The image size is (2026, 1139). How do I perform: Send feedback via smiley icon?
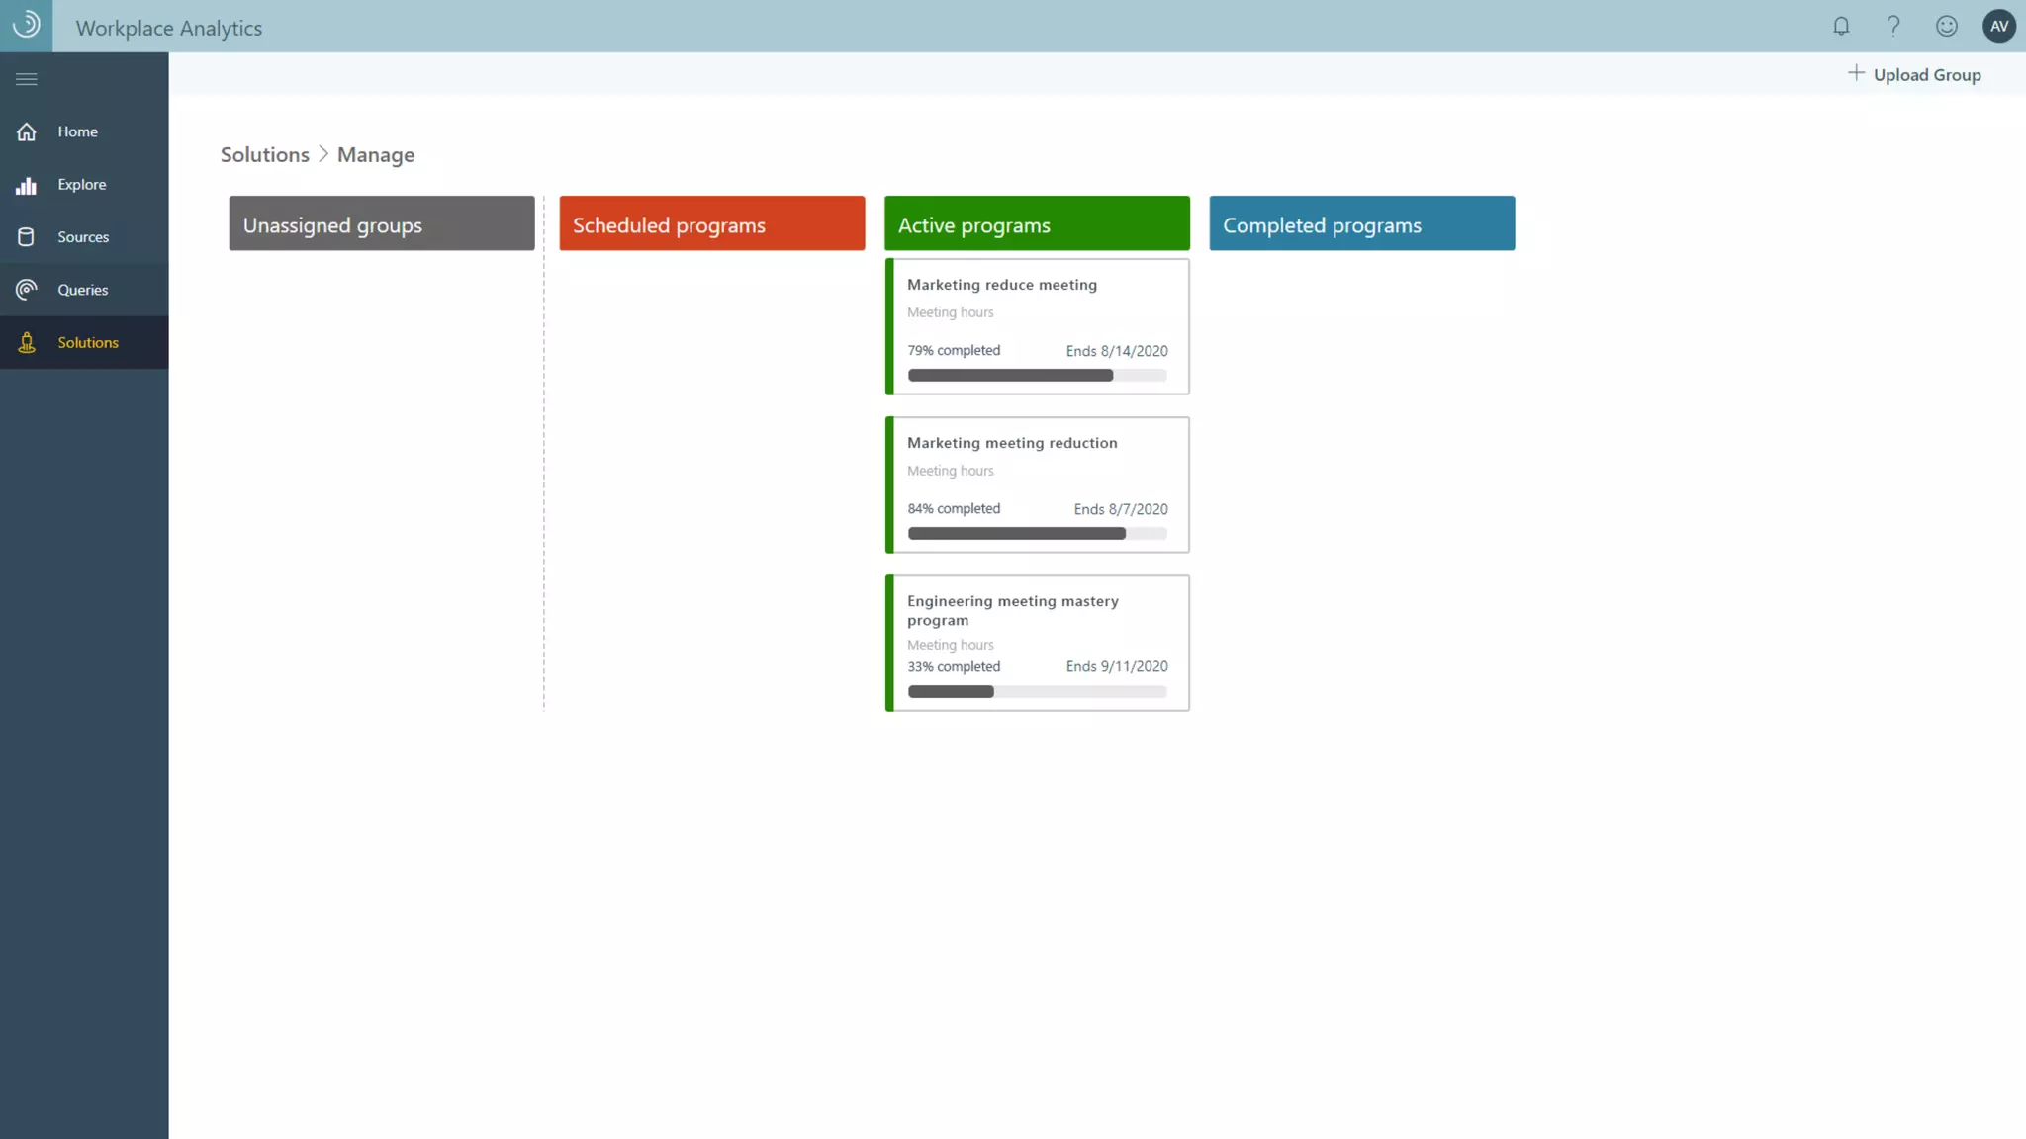coord(1946,27)
